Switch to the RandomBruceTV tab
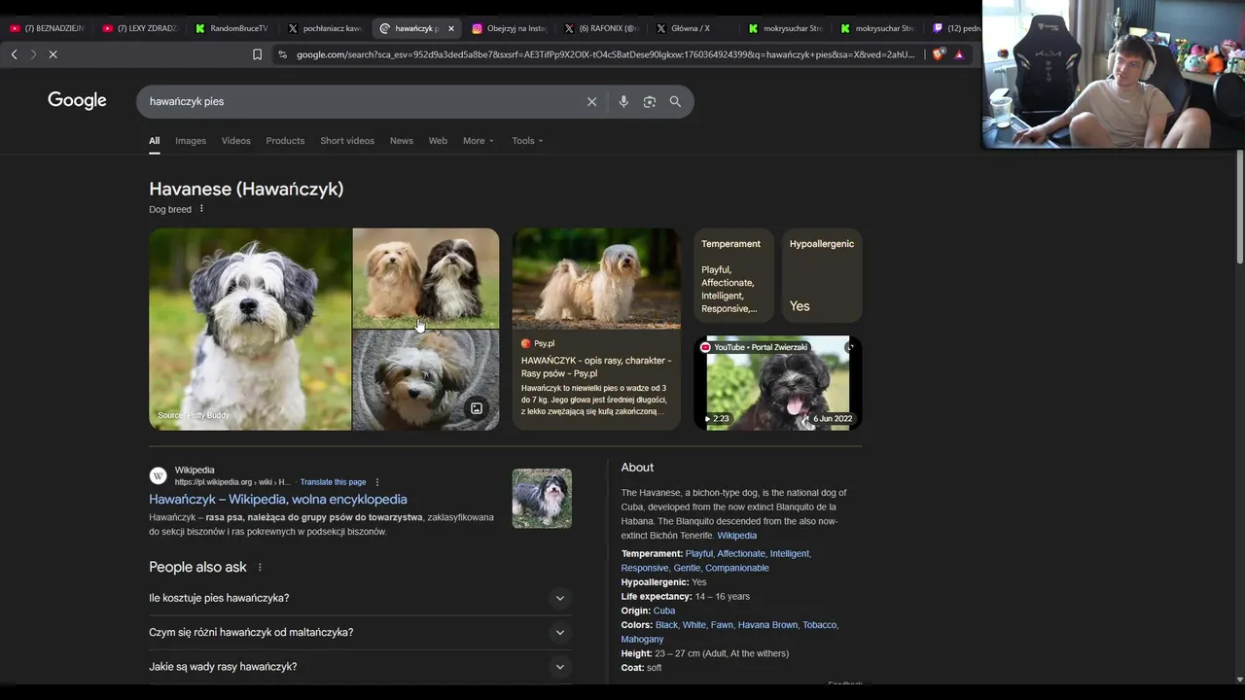The image size is (1245, 700). 231,28
